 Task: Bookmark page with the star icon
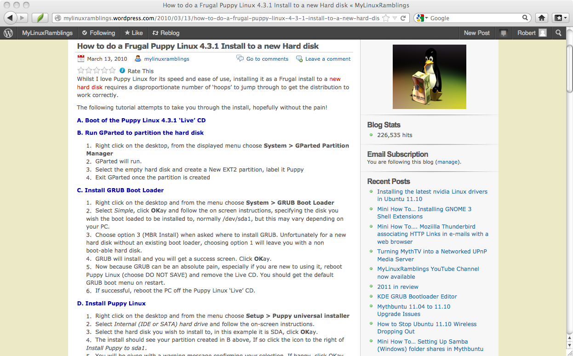[x=386, y=18]
